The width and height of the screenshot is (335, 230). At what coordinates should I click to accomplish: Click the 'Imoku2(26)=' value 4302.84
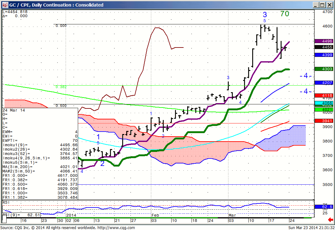click(69, 149)
